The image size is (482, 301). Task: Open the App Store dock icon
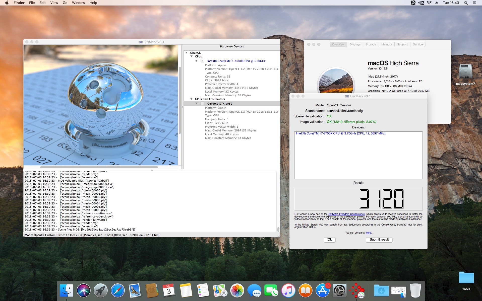click(x=323, y=291)
